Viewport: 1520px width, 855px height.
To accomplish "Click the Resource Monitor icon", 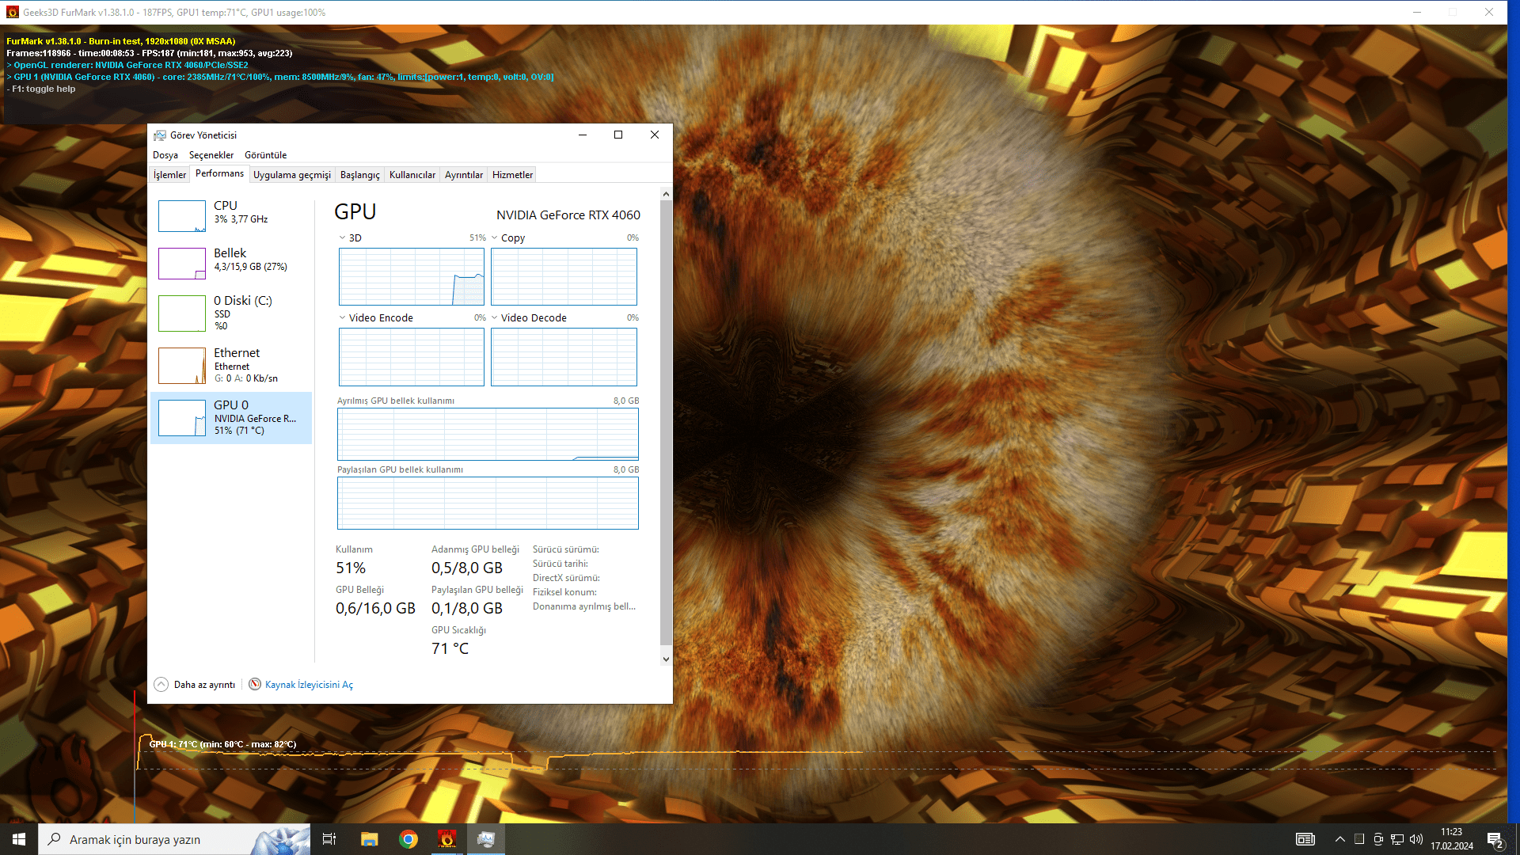I will click(255, 684).
